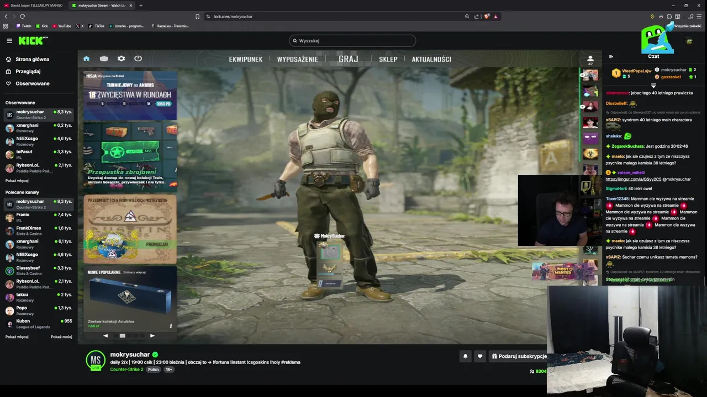Click the Podaruj subskrypcje button
This screenshot has width=707, height=397.
click(519, 356)
